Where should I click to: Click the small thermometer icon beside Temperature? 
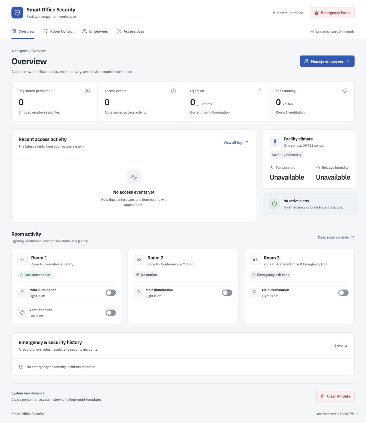(x=272, y=168)
